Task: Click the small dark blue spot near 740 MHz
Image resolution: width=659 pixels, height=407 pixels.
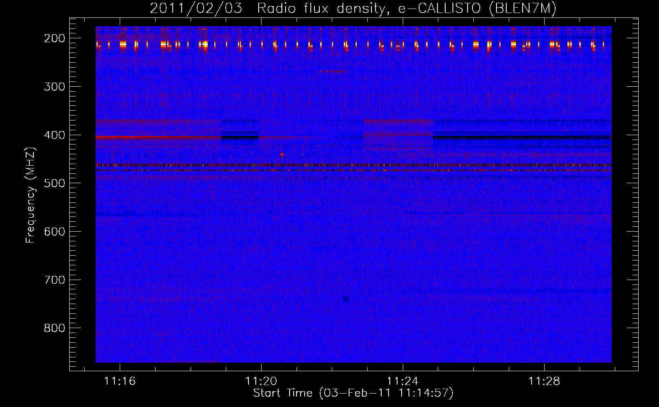Action: (x=346, y=299)
